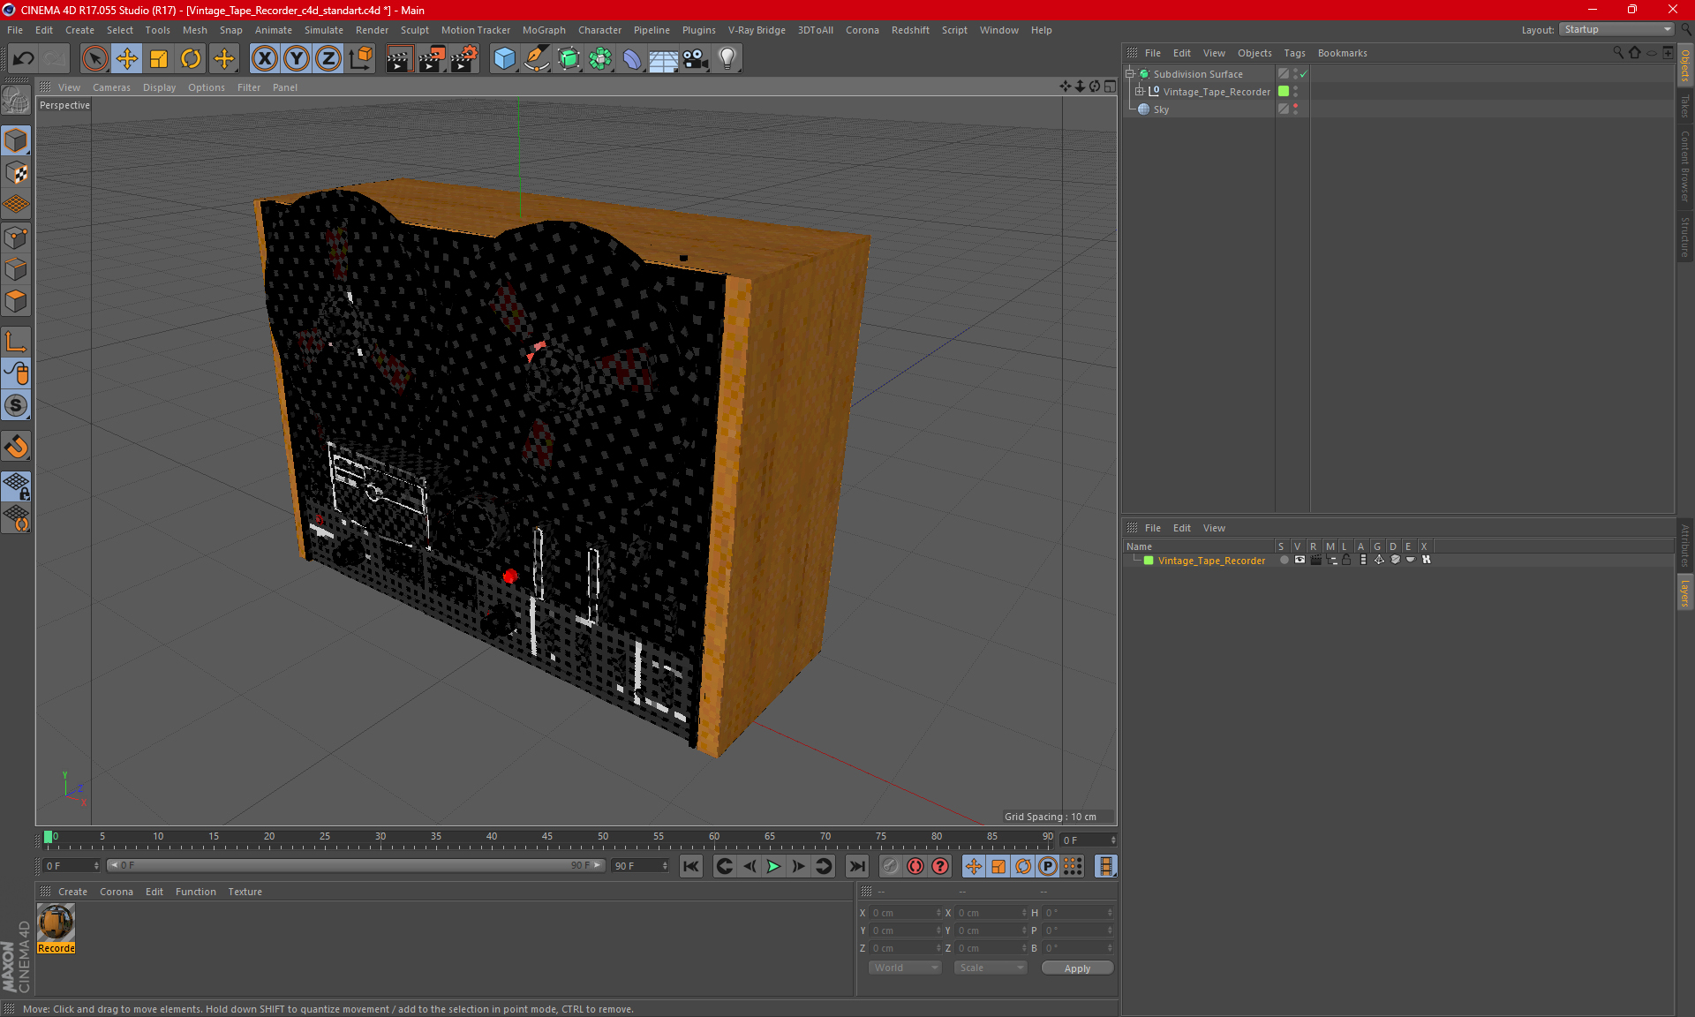This screenshot has height=1017, width=1695.
Task: Toggle Sky object visibility dots
Action: coord(1295,109)
